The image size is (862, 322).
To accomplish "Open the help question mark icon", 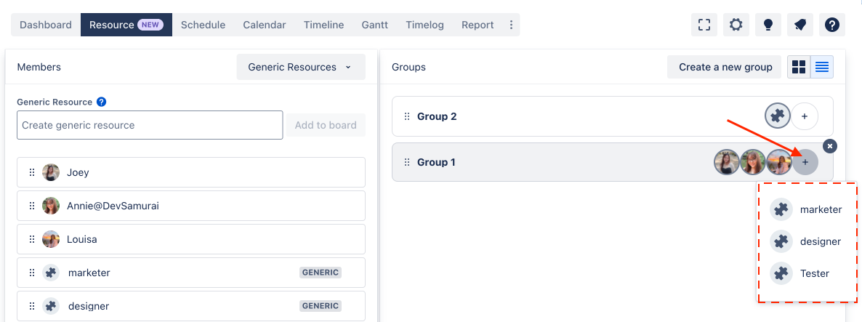I will pos(831,25).
